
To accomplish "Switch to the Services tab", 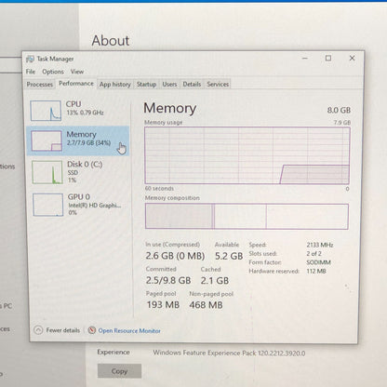I will (x=218, y=85).
